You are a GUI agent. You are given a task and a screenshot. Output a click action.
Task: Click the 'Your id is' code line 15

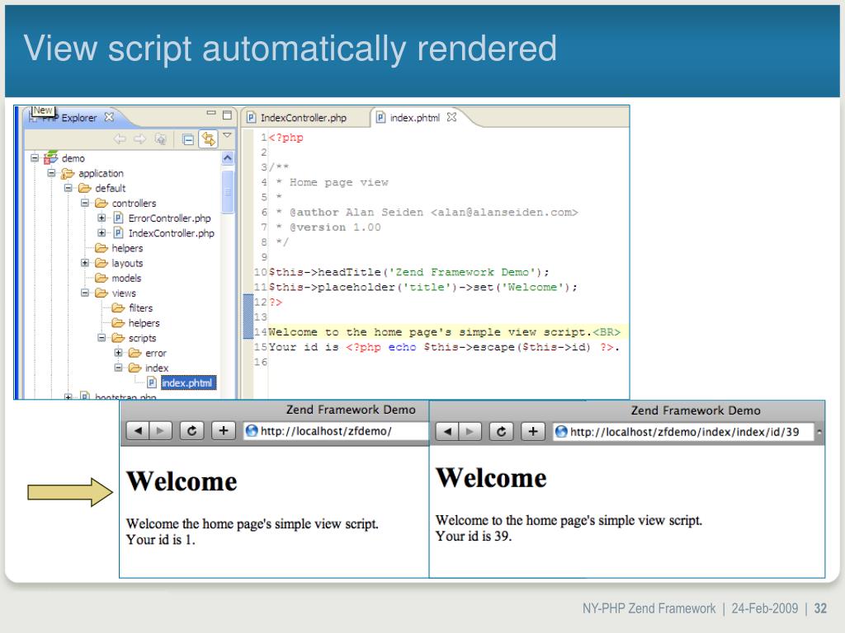pos(443,347)
